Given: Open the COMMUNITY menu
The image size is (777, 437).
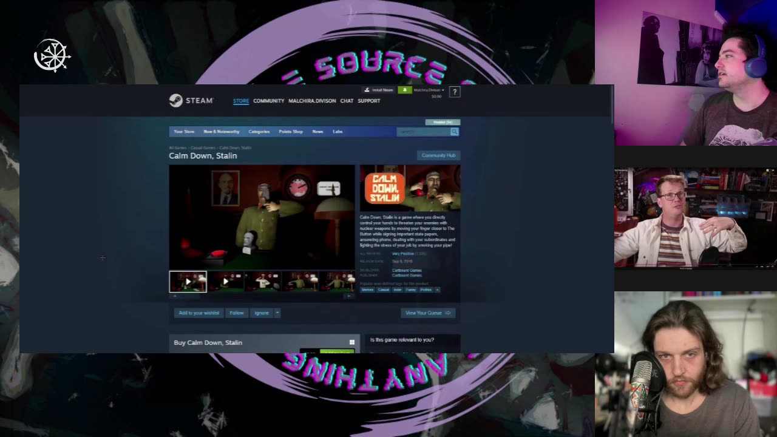Looking at the screenshot, I should (268, 101).
